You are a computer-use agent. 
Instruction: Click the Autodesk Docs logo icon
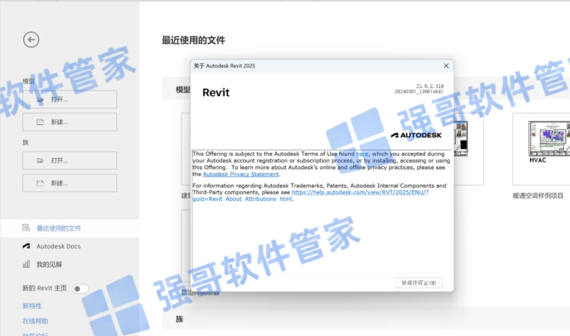coord(26,246)
